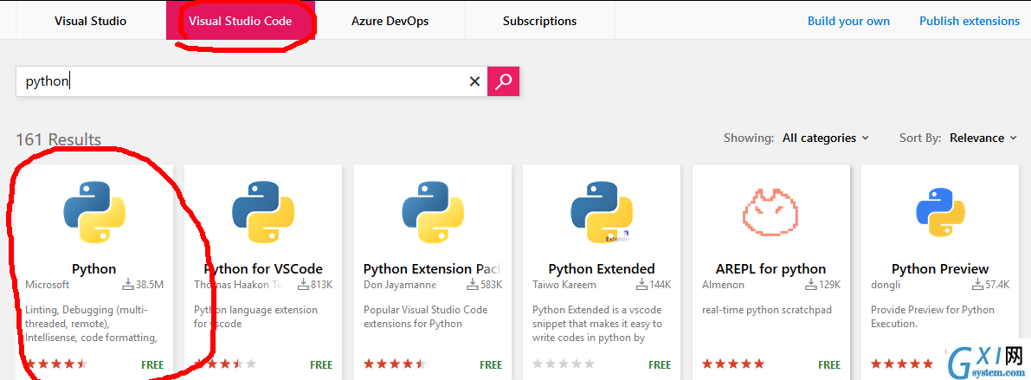Viewport: 1031px width, 380px height.
Task: Click the Python Extended title
Action: [602, 269]
